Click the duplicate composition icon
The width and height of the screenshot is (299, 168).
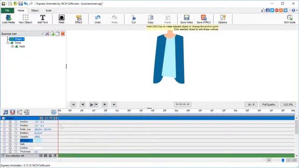(57, 34)
